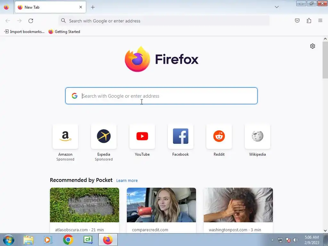This screenshot has height=246, width=328.
Task: Open the atlasobscura.com story thumbnail
Action: point(85,205)
